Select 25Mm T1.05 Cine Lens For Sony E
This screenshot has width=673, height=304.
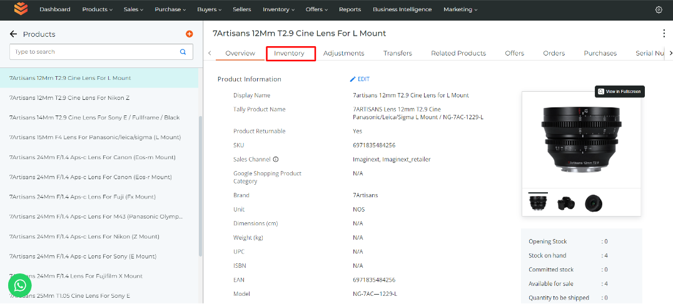99,295
